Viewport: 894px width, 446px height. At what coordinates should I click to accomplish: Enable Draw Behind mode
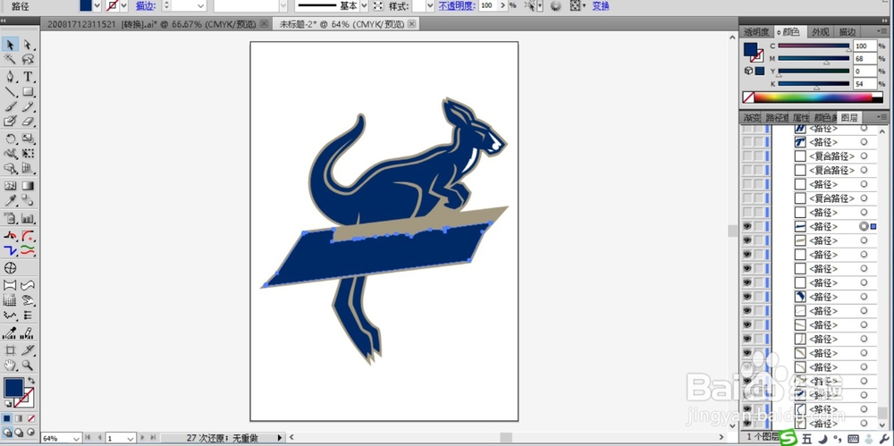point(19,433)
